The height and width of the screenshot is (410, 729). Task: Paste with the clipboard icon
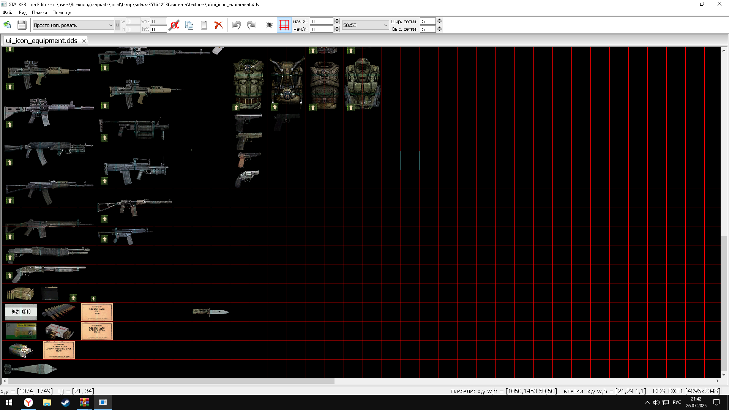click(x=204, y=25)
